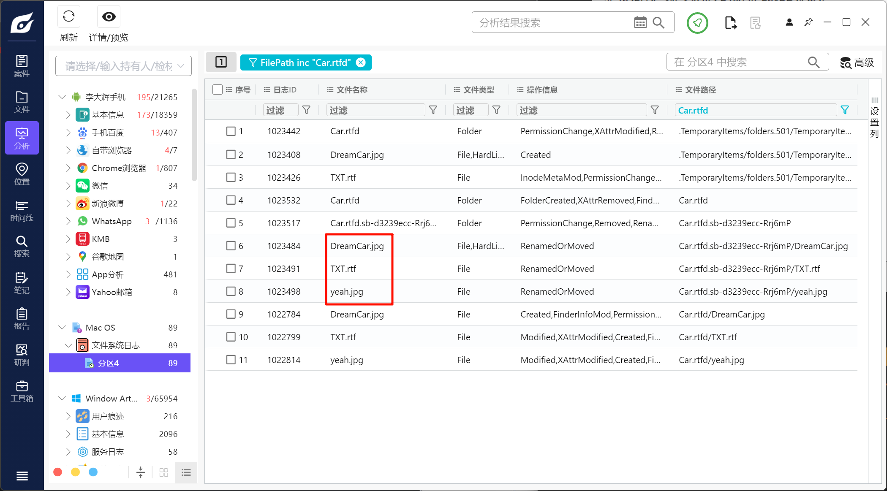Viewport: 887px width, 491px height.
Task: Check the box for row 6 DreamCar.jpg
Action: point(231,246)
